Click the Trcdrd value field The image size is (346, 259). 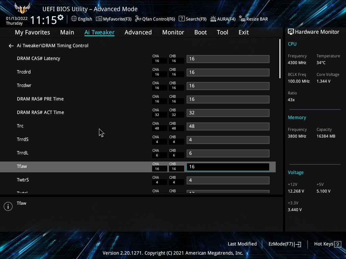[228, 73]
